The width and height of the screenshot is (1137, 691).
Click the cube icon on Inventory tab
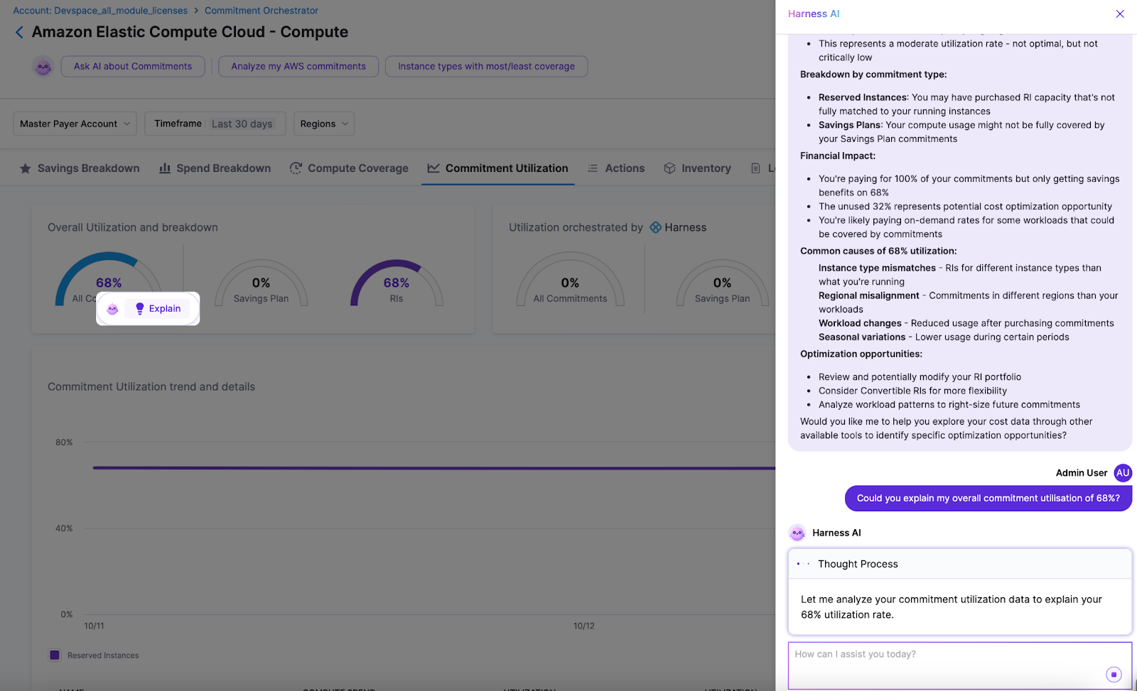pyautogui.click(x=669, y=168)
